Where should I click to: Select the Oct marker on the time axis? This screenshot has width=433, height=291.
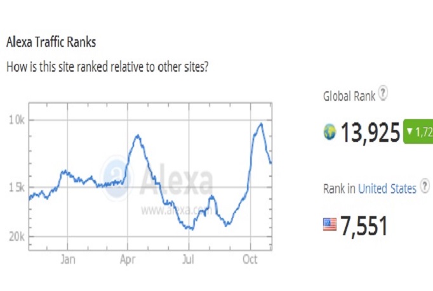(x=250, y=259)
